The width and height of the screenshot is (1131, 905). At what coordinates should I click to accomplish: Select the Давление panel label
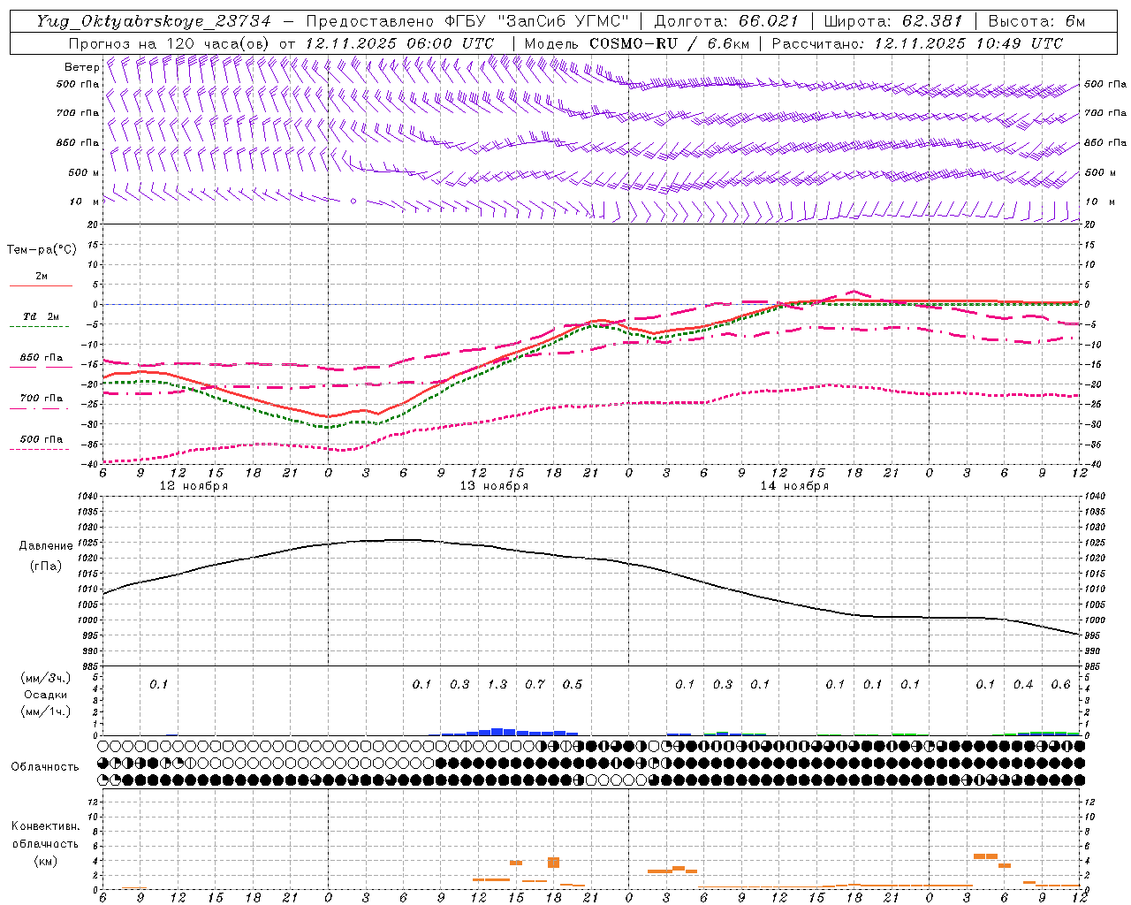click(x=46, y=546)
